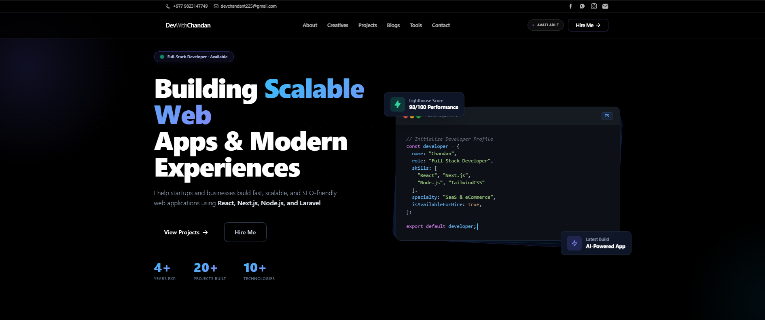Click the 'specialty: "SaaS & eCommerce"' line
The image size is (765, 320).
pyautogui.click(x=453, y=197)
